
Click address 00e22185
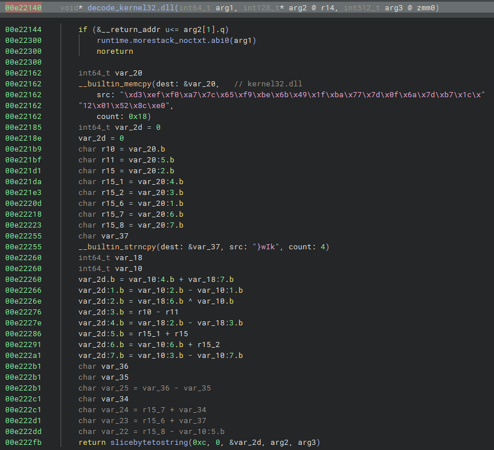(23, 128)
